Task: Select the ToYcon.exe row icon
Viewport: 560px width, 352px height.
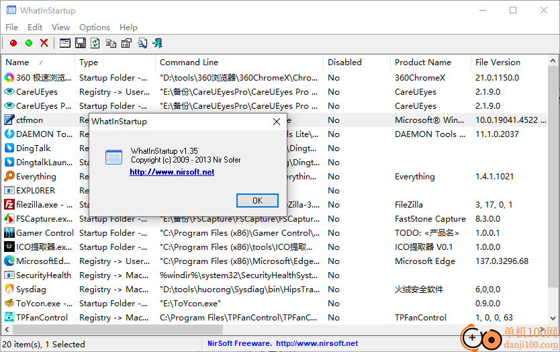Action: [9, 303]
